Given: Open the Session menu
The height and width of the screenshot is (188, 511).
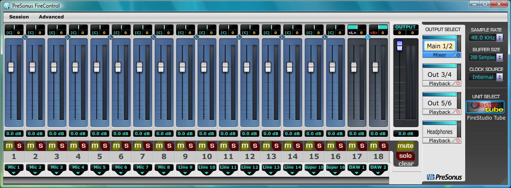Looking at the screenshot, I should coord(19,17).
